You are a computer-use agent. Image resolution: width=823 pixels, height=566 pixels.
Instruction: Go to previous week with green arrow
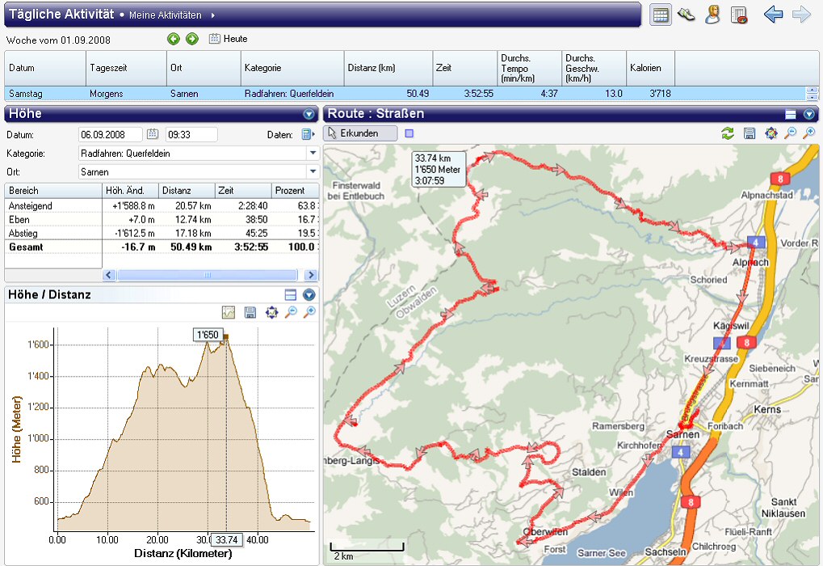click(174, 39)
